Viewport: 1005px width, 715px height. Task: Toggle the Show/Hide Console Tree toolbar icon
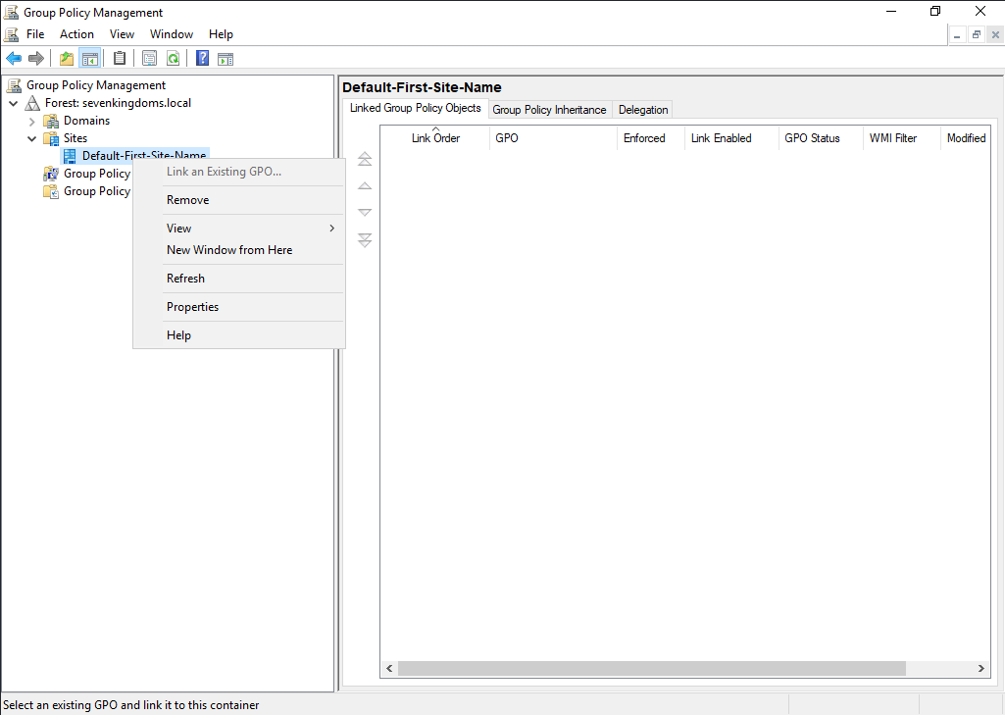pos(89,58)
